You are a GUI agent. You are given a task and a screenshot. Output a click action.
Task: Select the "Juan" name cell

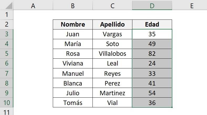(73, 34)
